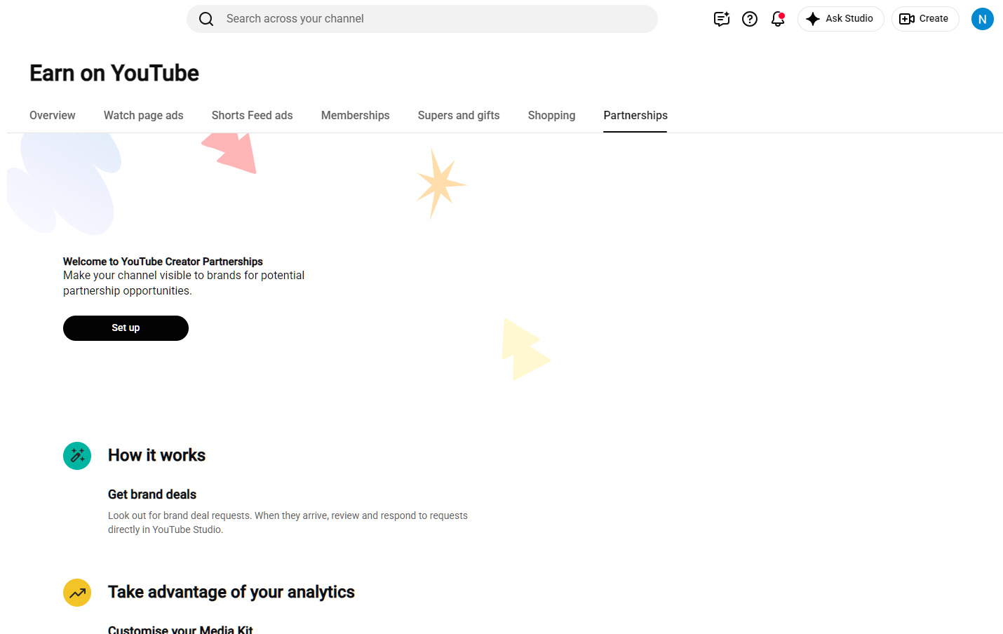Click the Set up button
This screenshot has width=1003, height=634.
pos(126,328)
